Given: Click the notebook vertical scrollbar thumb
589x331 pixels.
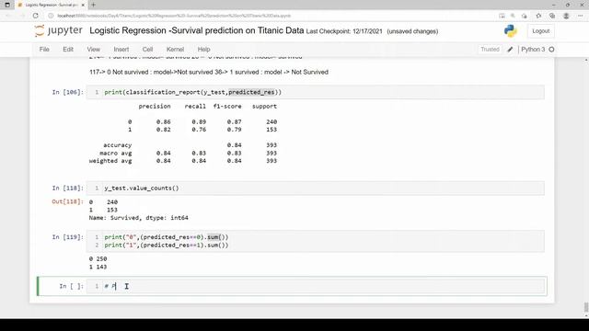Looking at the screenshot, I should pyautogui.click(x=586, y=307).
